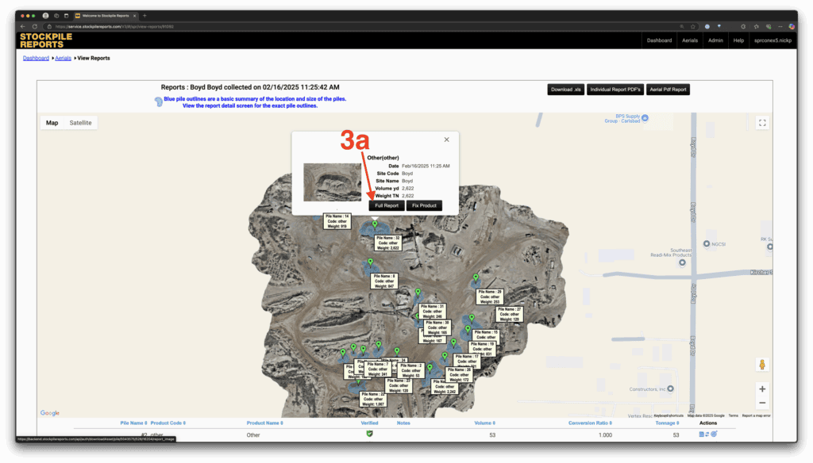Click the green marker above pile 32
813x463 pixels.
click(x=375, y=225)
